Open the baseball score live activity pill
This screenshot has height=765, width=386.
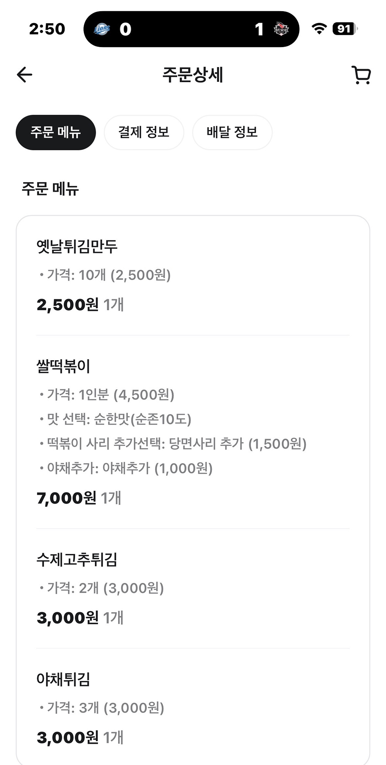tap(191, 29)
